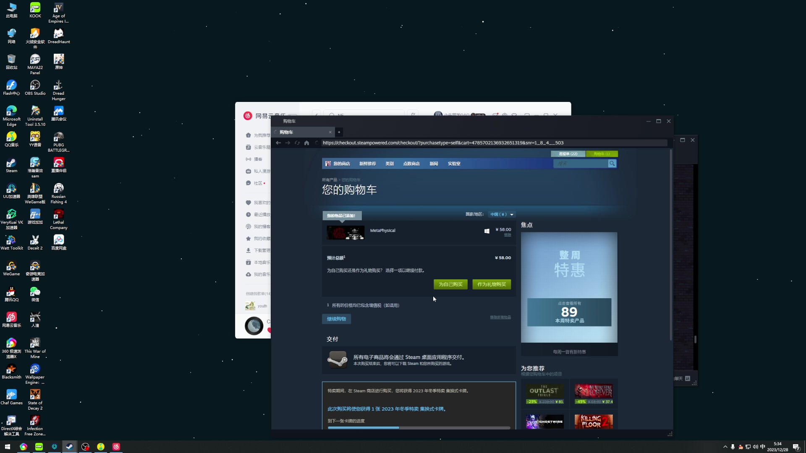The image size is (806, 453).
Task: Open the taskbar volume control
Action: coord(755,447)
